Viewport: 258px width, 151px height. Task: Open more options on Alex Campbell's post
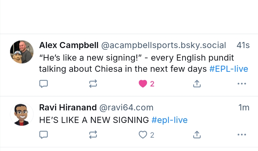[x=241, y=84]
